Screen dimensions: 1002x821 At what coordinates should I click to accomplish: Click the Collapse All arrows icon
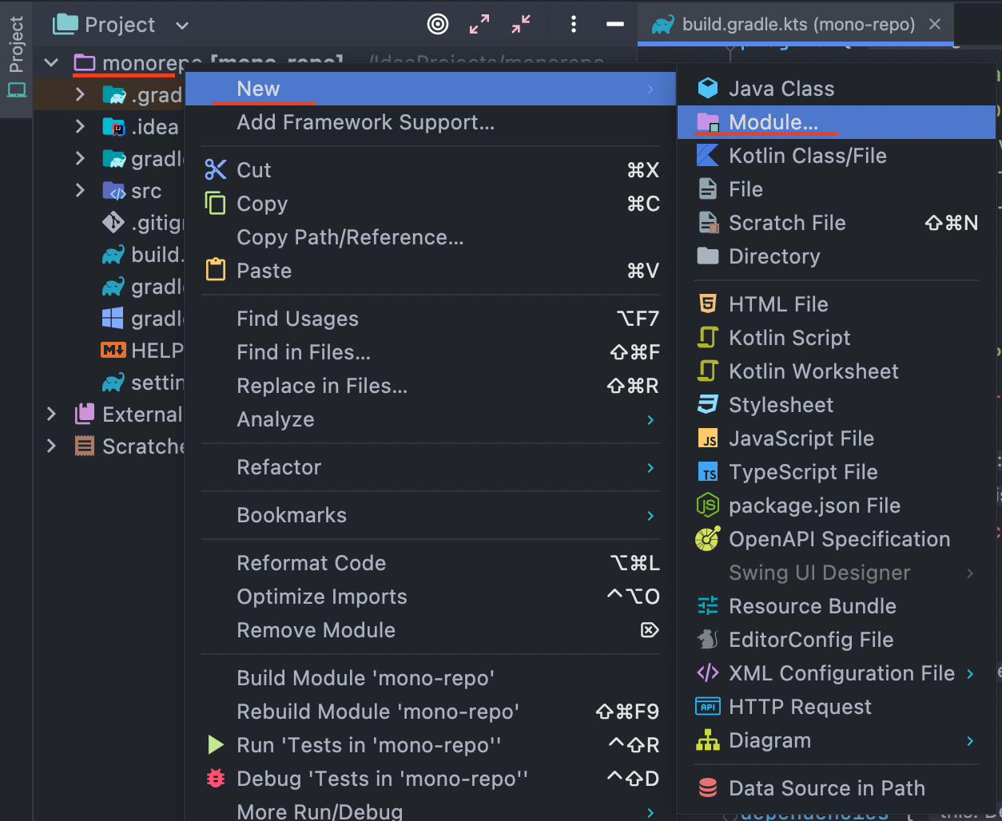pyautogui.click(x=521, y=25)
